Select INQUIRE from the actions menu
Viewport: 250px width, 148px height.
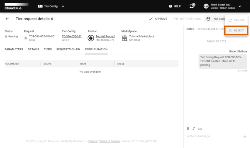pos(236,20)
